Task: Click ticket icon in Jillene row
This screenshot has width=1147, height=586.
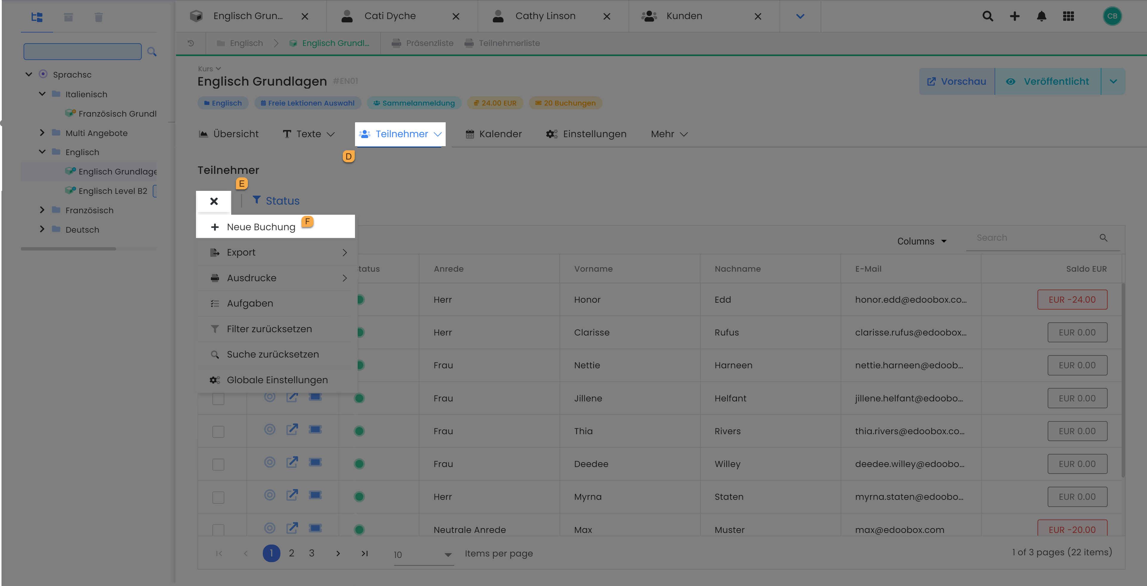Action: tap(315, 396)
